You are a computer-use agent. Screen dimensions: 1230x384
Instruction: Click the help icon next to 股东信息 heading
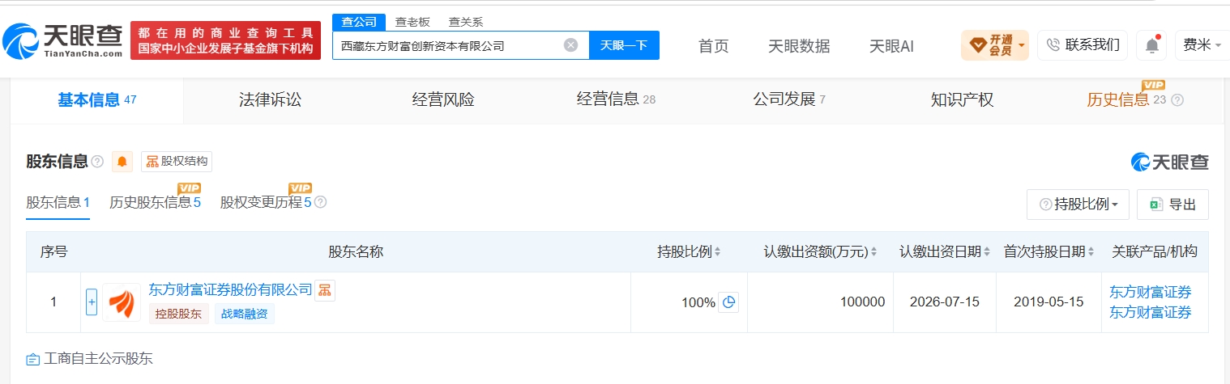pyautogui.click(x=97, y=162)
